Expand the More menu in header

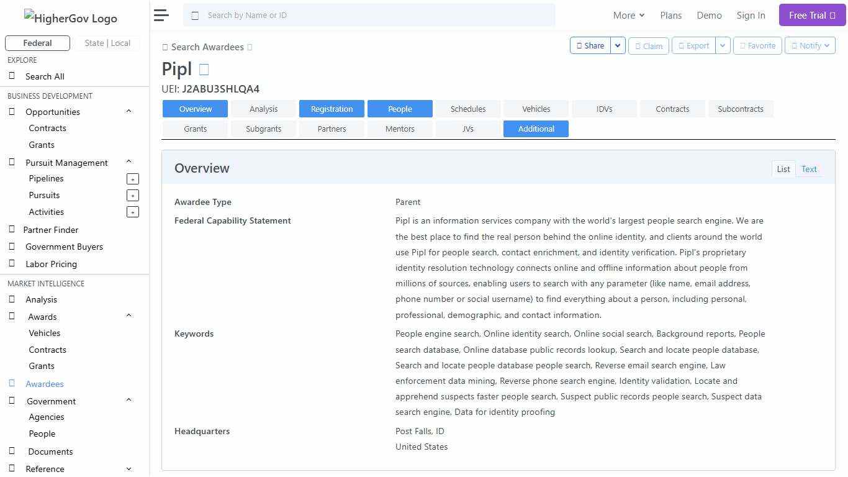(x=628, y=16)
